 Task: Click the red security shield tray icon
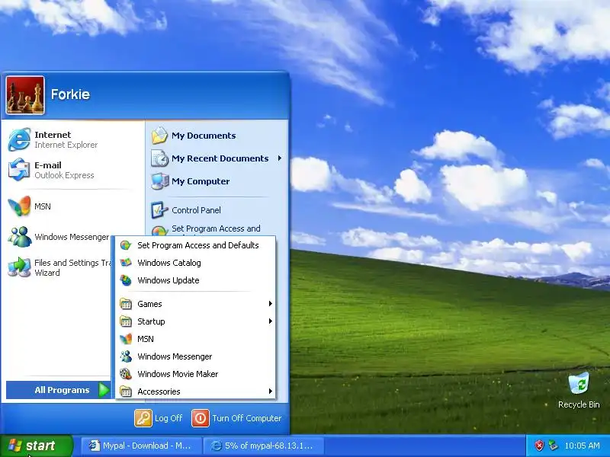click(539, 446)
